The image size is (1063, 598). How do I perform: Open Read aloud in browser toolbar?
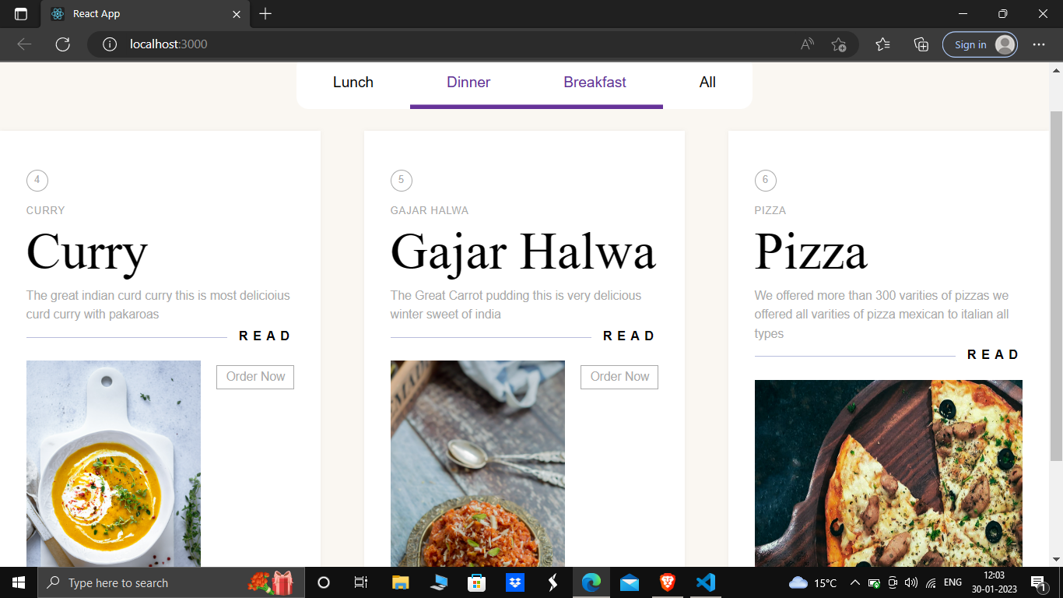click(806, 44)
